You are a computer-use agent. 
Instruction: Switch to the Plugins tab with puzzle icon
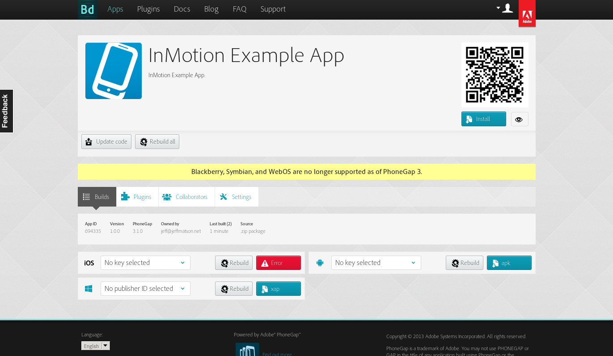click(x=137, y=197)
